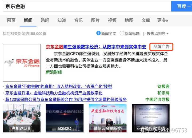Screen dimensions: 192x138
Task: Switch to the 图片 tab
Action: (x=95, y=20)
